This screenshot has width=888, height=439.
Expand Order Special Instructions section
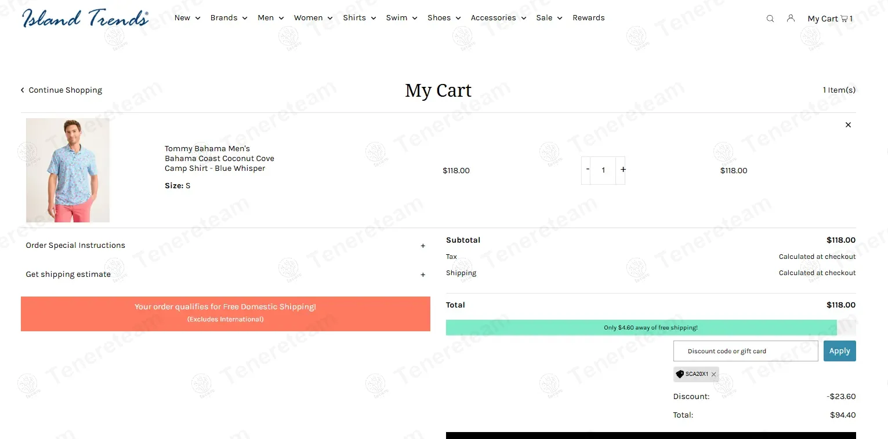226,246
